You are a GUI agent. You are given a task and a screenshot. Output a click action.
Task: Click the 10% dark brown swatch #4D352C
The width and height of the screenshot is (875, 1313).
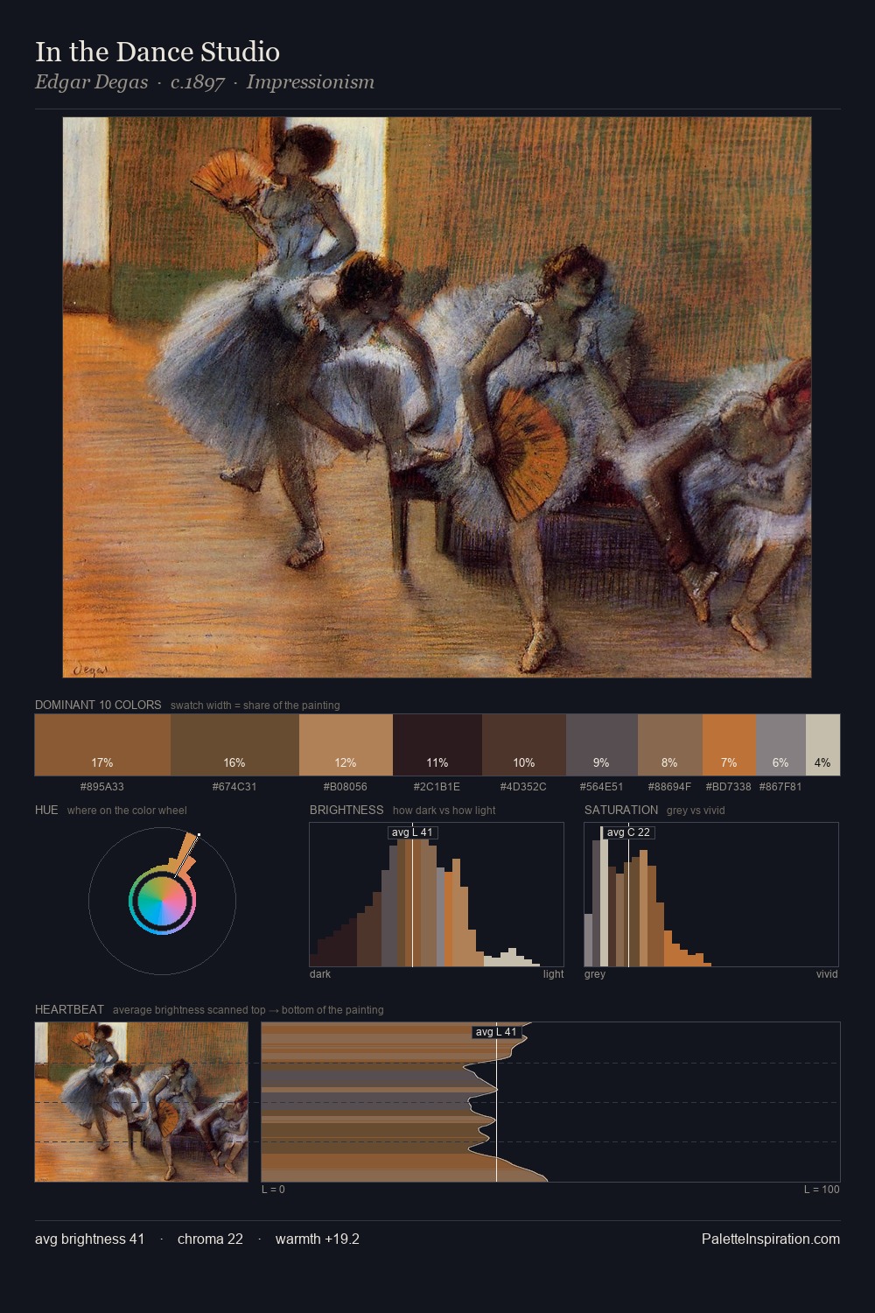(524, 745)
